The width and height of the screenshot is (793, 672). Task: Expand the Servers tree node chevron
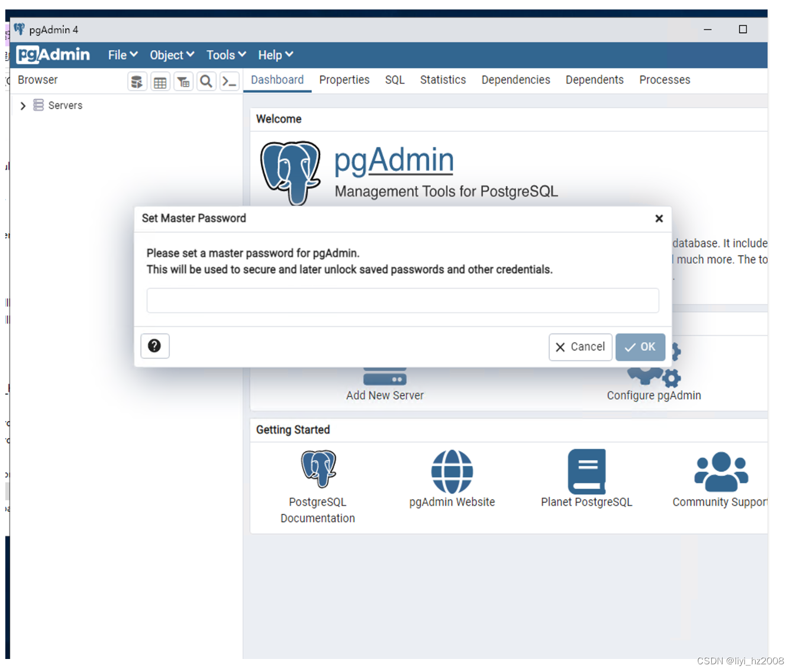click(22, 106)
